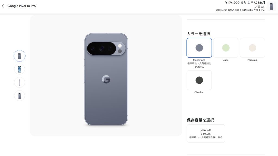The width and height of the screenshot is (278, 156).
Task: Select the Moonstone color swatch
Action: 199,48
